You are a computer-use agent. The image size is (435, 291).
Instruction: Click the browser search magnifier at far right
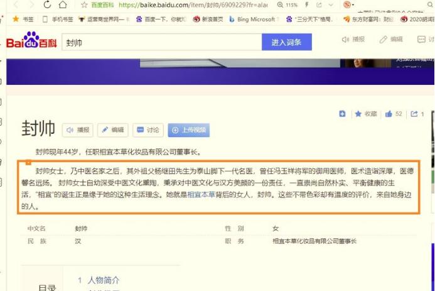click(x=430, y=5)
